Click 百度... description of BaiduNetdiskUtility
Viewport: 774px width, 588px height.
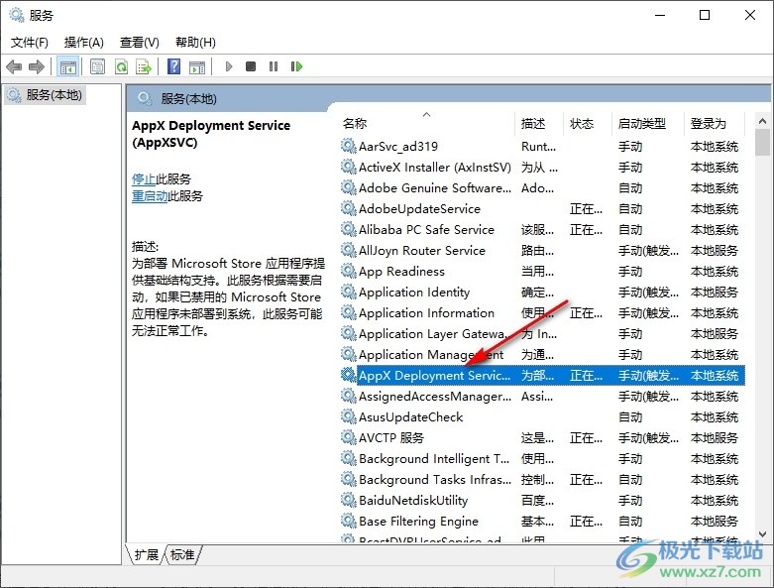(537, 500)
